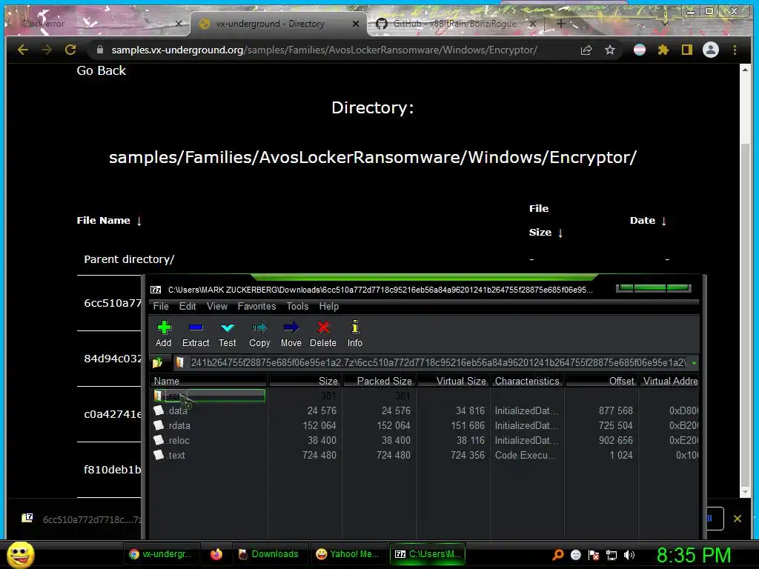Open the c0a42741e file link
Viewport: 759px width, 569px height.
[x=113, y=414]
